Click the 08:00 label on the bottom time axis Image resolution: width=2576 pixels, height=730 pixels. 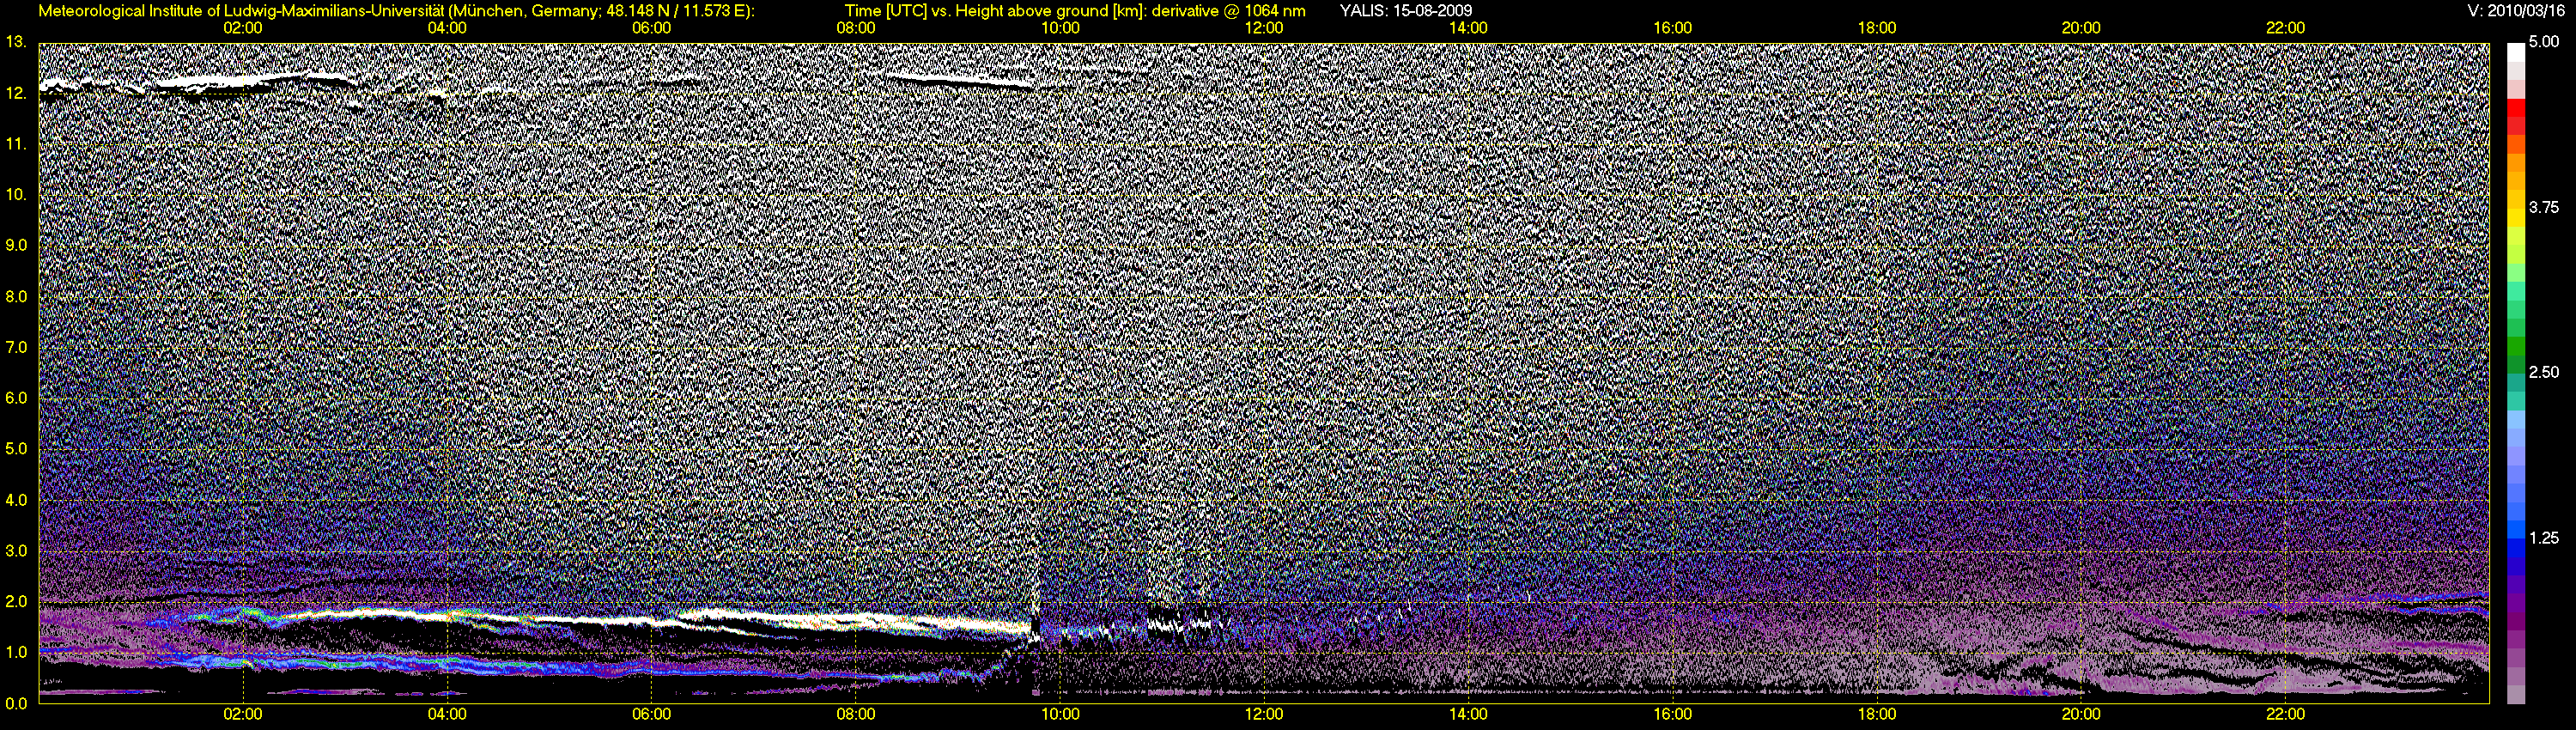click(856, 714)
